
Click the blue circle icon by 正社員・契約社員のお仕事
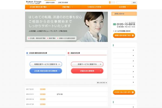coord(27,53)
